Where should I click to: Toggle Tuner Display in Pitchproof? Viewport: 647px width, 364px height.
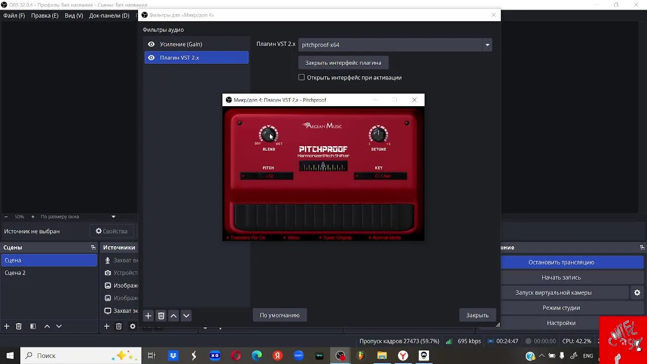tap(335, 238)
